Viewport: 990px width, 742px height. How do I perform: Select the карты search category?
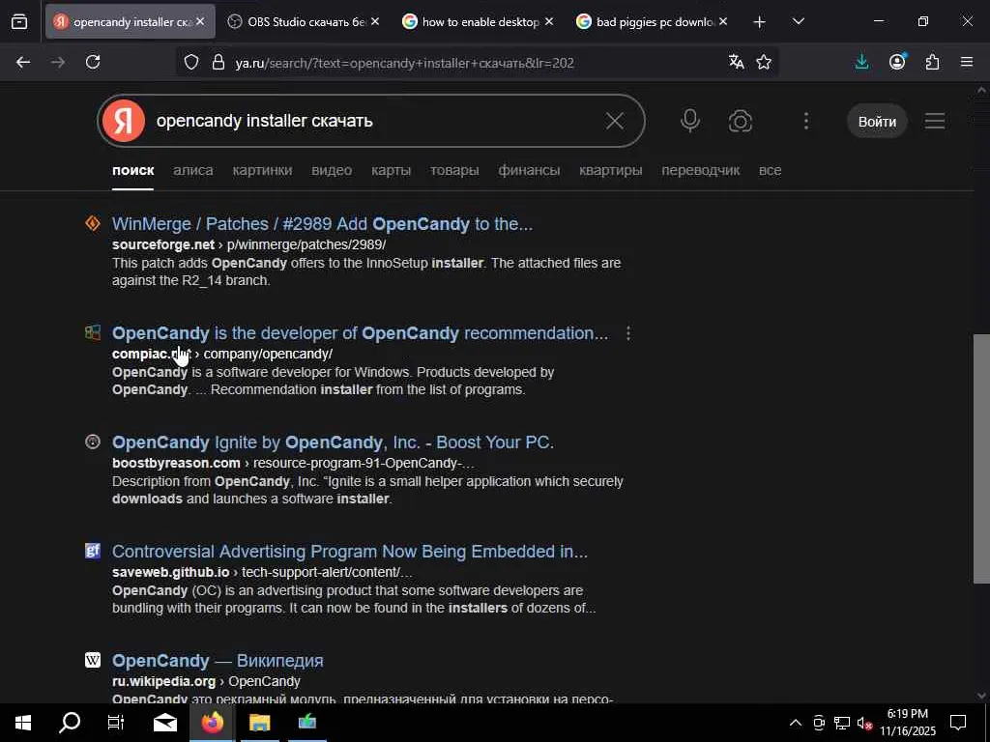click(391, 170)
